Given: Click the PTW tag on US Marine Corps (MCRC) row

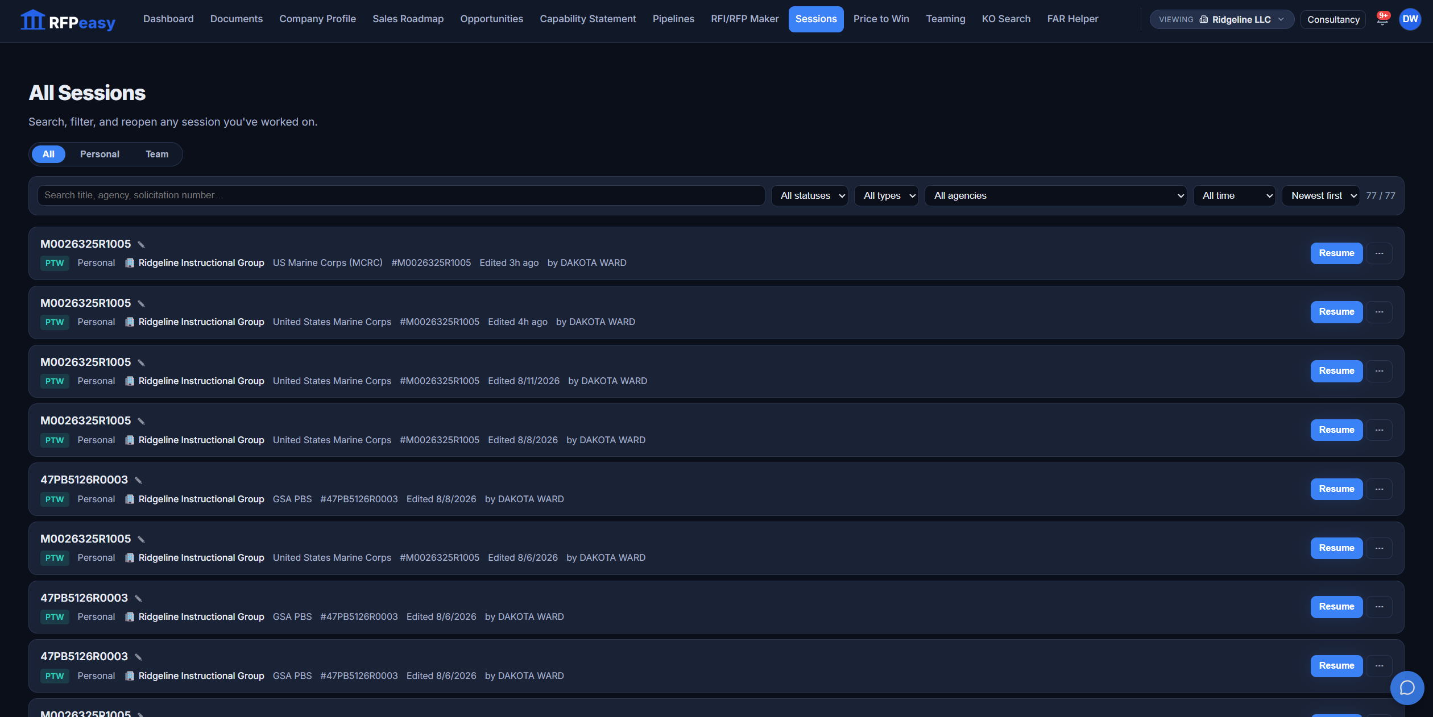Looking at the screenshot, I should point(55,263).
